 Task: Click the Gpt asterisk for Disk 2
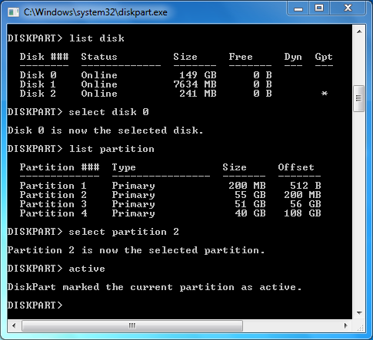(325, 94)
